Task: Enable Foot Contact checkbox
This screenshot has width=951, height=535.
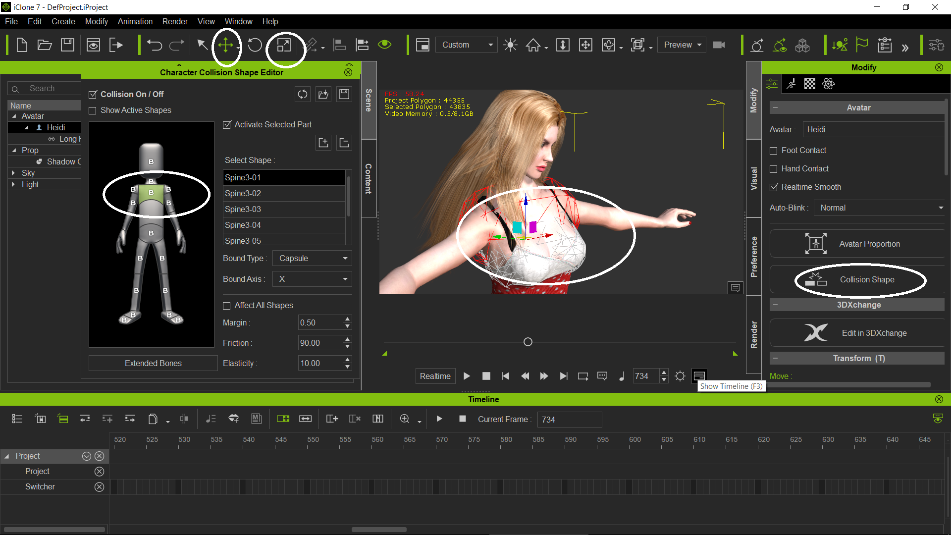Action: click(774, 151)
